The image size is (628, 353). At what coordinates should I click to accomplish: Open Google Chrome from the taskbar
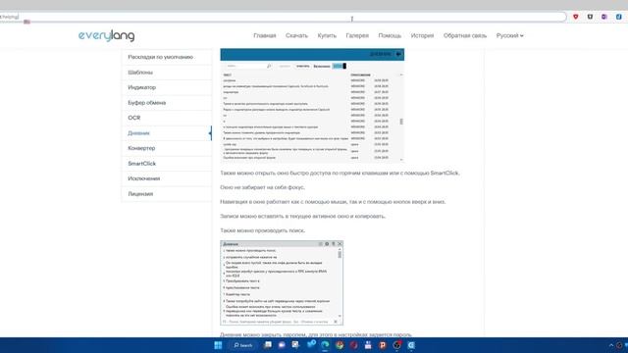340,345
